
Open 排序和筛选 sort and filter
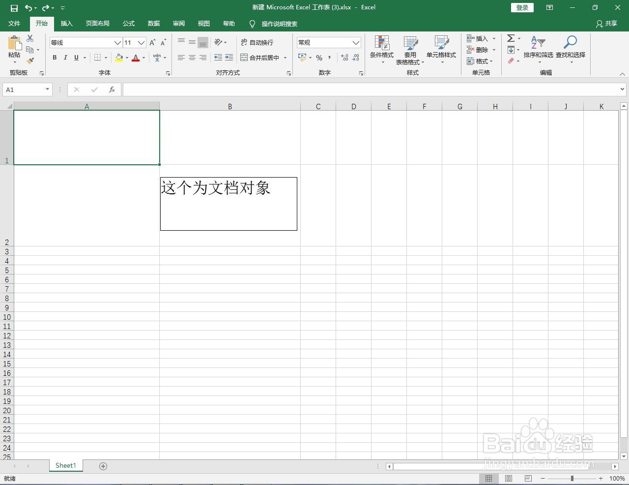click(538, 50)
